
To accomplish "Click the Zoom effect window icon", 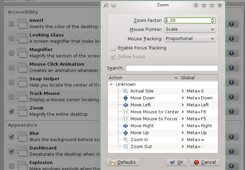I will click(22, 111).
